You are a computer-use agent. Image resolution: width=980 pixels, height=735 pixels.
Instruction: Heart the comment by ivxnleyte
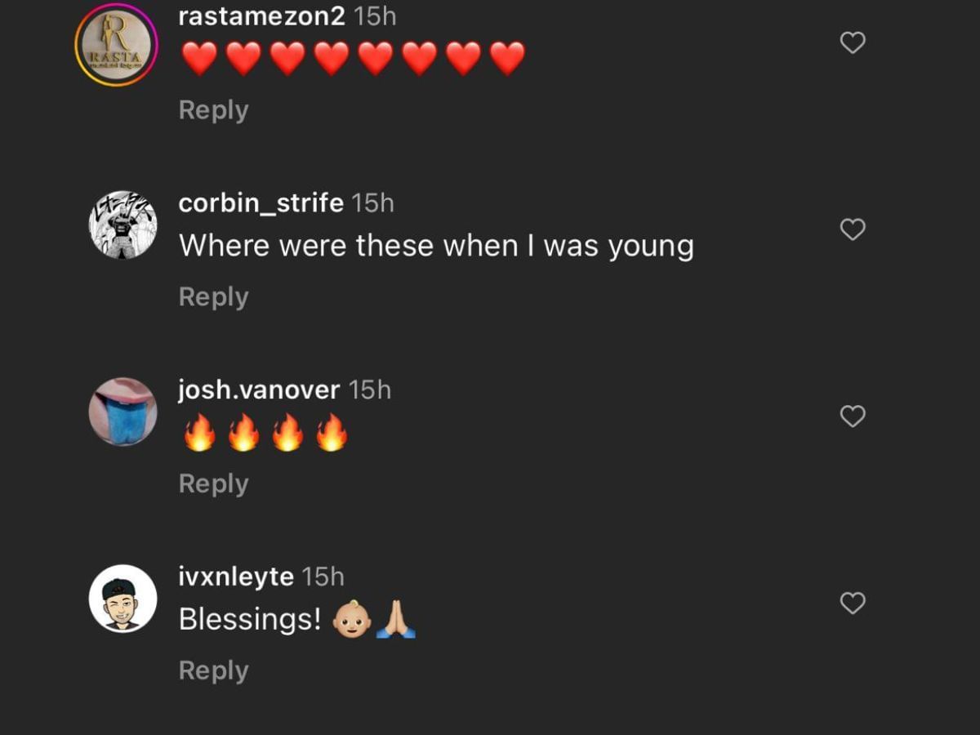tap(853, 604)
